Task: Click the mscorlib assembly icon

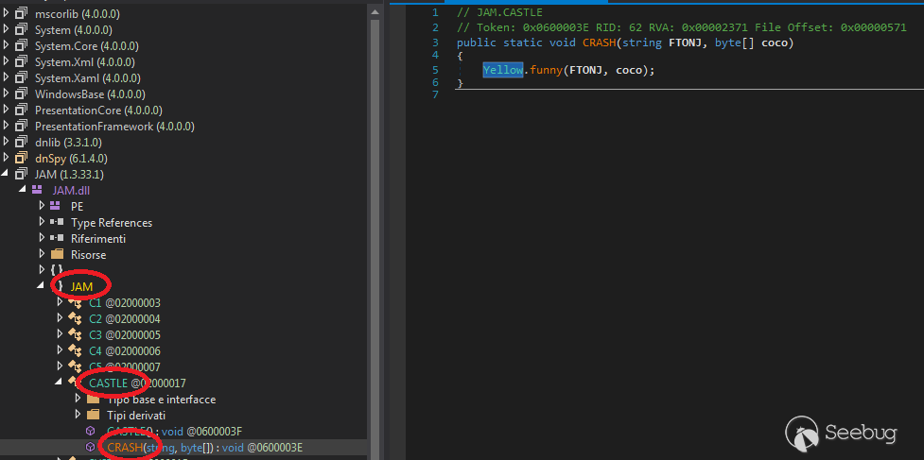Action: click(21, 13)
